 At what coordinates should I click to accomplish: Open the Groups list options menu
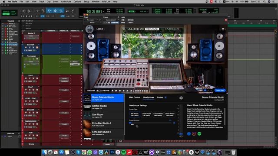click(19, 133)
